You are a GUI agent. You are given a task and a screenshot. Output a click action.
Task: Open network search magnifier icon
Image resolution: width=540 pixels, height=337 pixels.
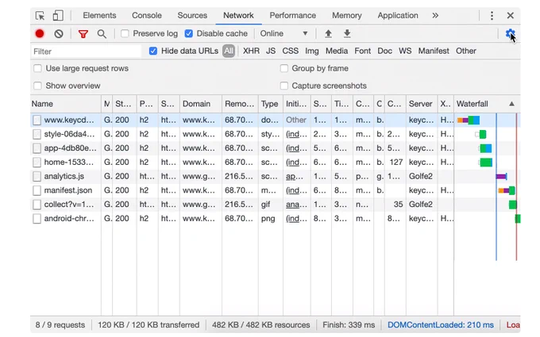pyautogui.click(x=102, y=33)
